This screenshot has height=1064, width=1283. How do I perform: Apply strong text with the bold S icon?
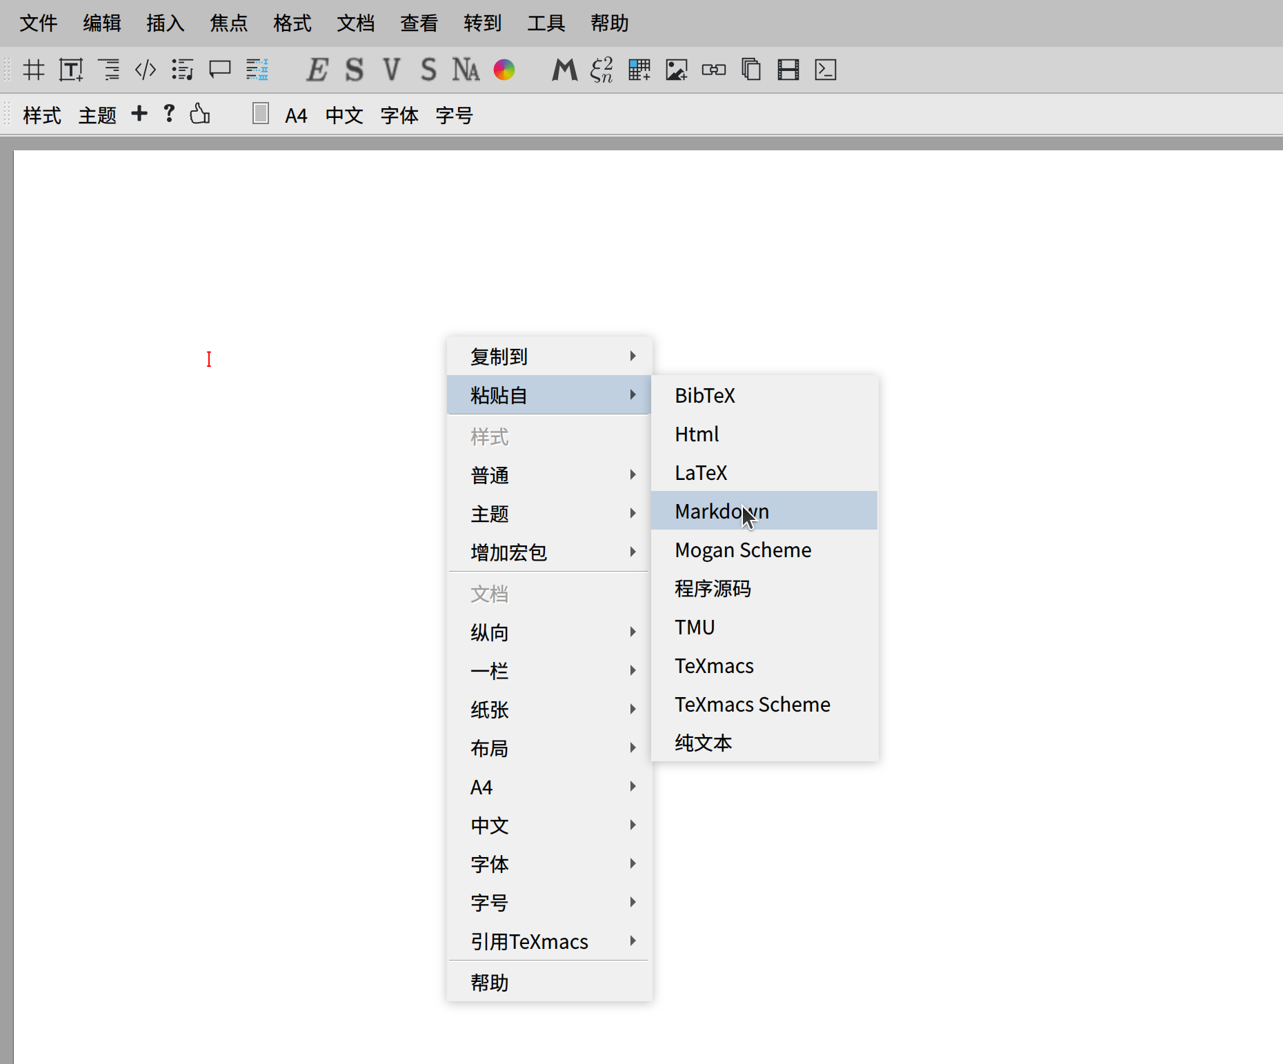click(355, 70)
